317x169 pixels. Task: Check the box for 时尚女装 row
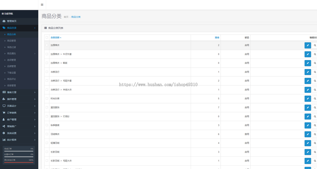47,98
